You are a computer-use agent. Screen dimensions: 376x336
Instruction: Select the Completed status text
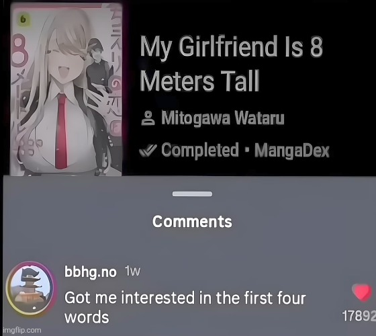click(x=200, y=151)
